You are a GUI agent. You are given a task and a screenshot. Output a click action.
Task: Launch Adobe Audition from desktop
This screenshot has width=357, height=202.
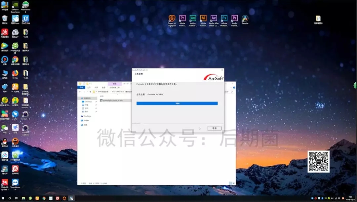[x=193, y=19]
